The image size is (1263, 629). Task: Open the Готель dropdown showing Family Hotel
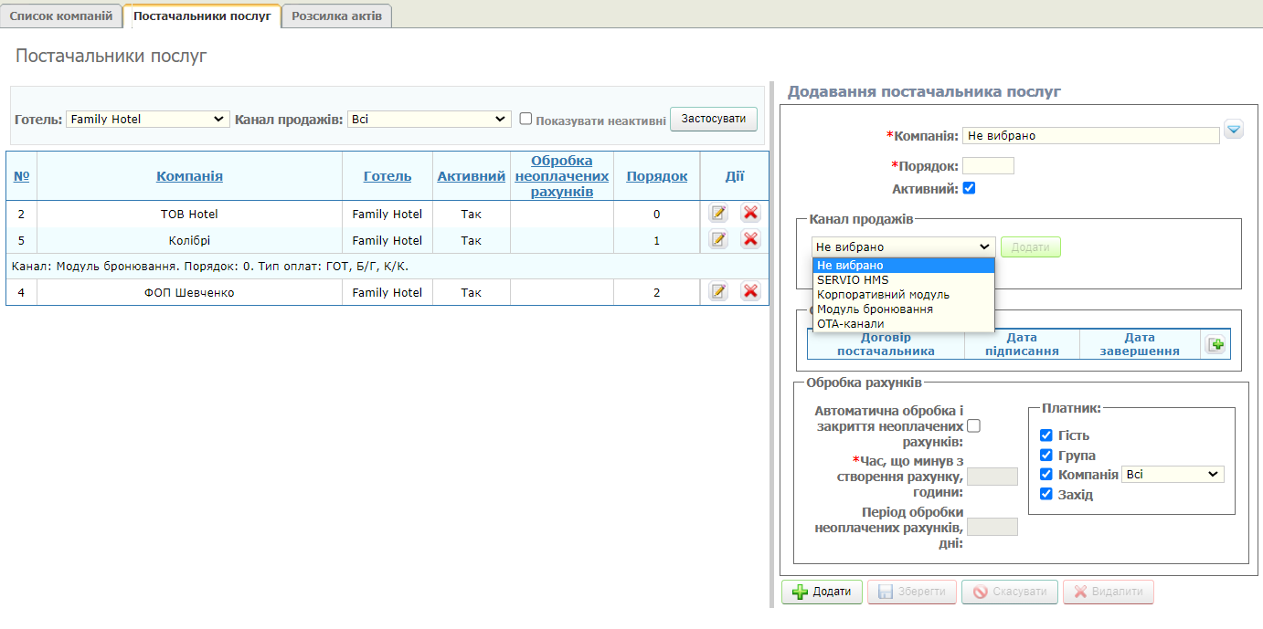click(x=147, y=119)
